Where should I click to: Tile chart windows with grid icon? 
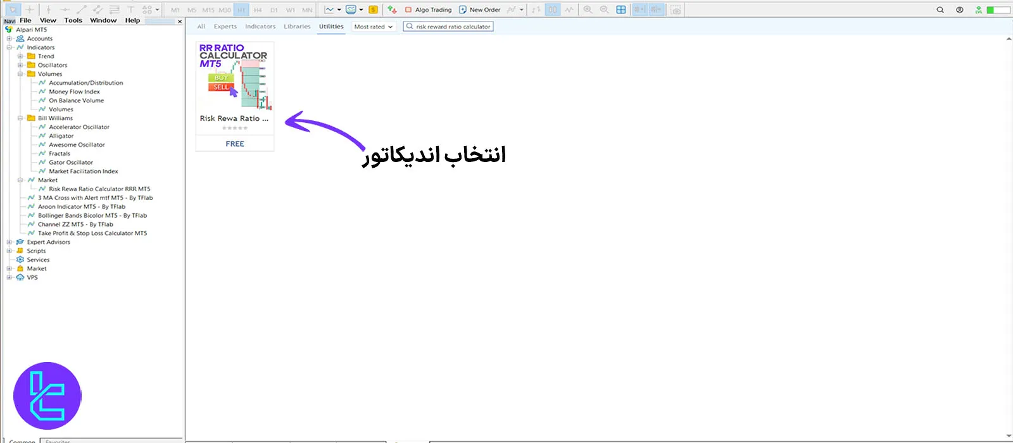click(621, 9)
